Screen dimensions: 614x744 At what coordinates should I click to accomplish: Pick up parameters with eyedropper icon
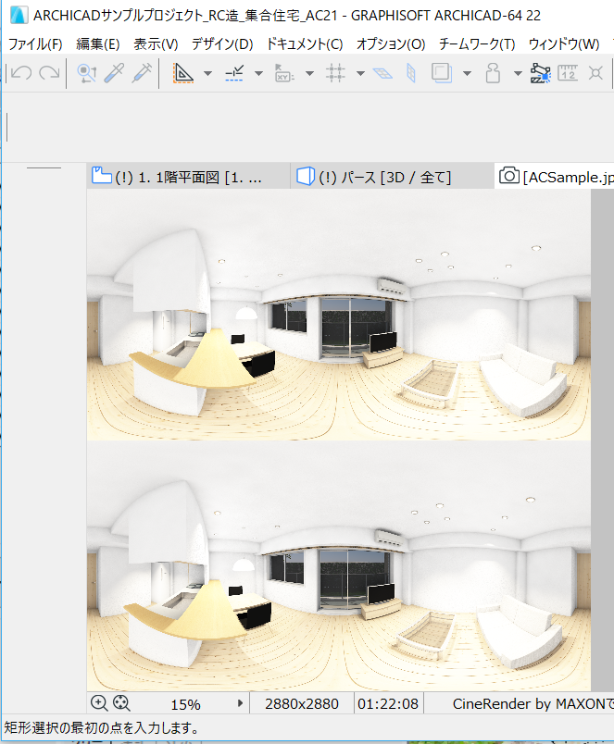[x=114, y=73]
